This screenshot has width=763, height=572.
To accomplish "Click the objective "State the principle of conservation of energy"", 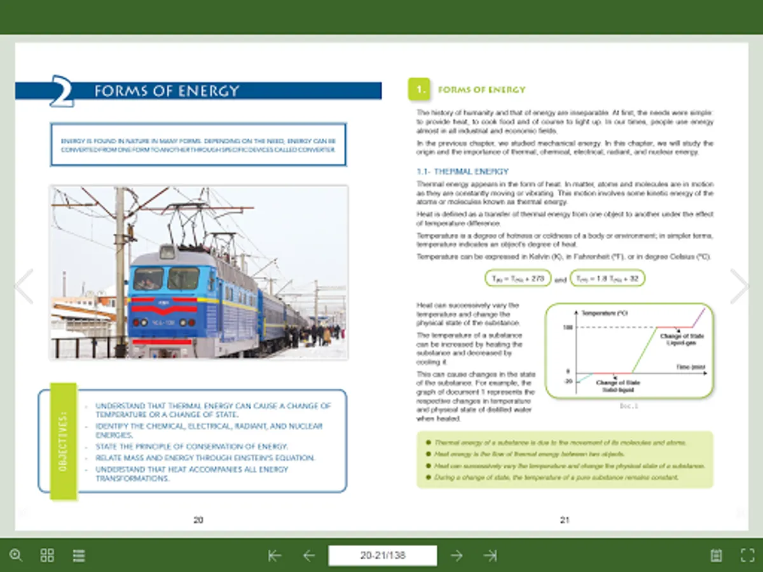I will tap(191, 446).
